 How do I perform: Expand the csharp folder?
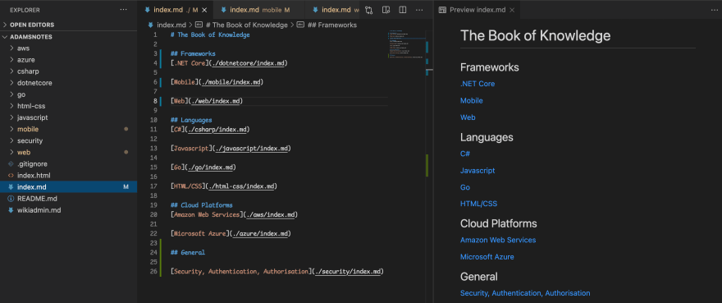coord(69,71)
